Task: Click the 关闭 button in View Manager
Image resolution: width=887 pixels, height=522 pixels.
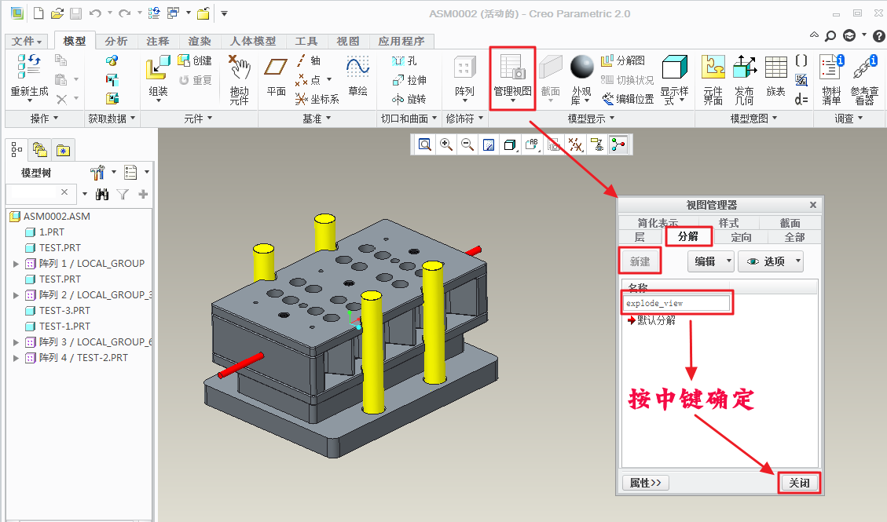Action: coord(799,483)
